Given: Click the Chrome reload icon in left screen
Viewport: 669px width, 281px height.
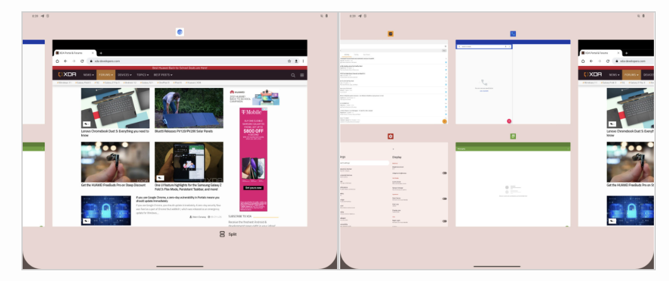Looking at the screenshot, I should click(x=82, y=61).
